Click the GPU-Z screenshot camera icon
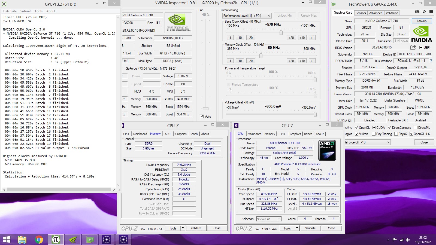Image resolution: width=436 pixels, height=245 pixels. click(417, 11)
